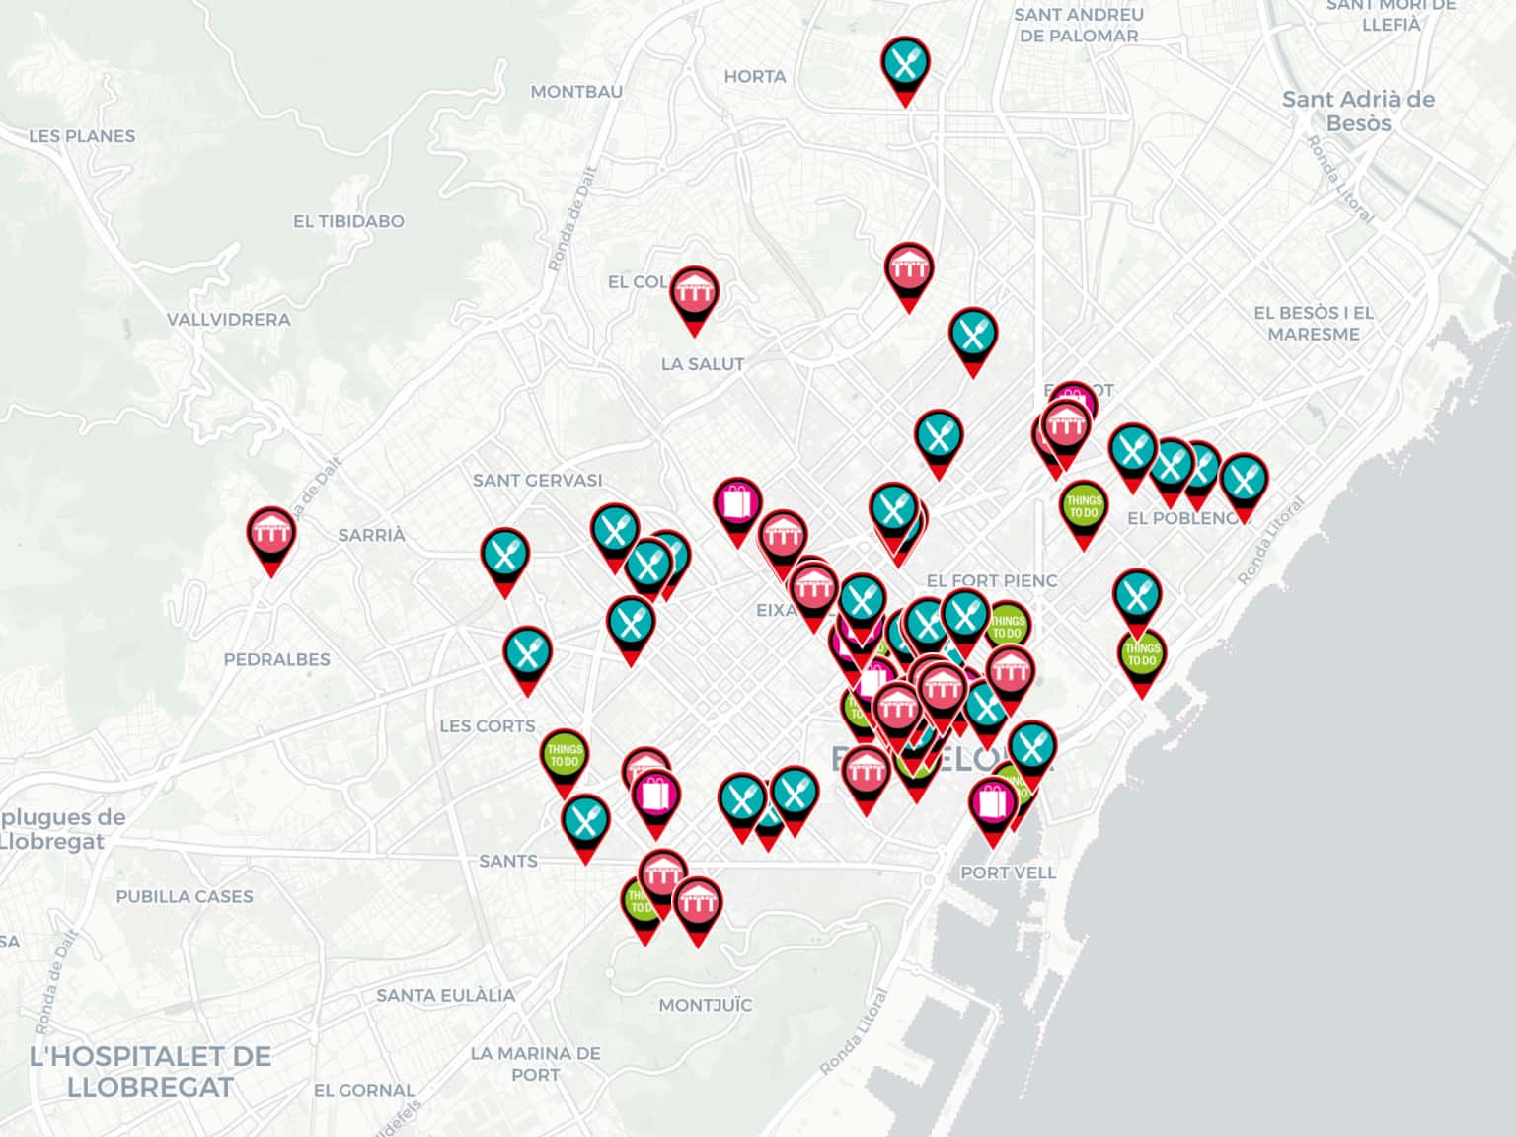Select the easternmost Things To Do marker by the coast

[x=1141, y=655]
